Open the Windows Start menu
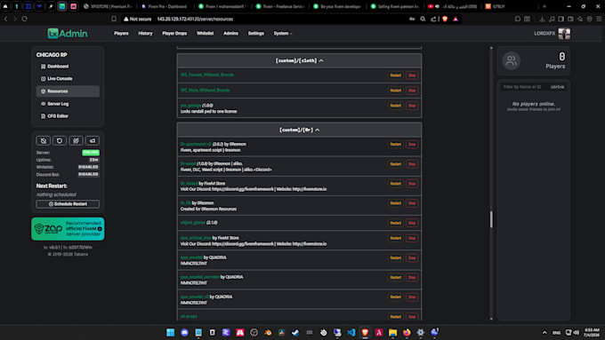Viewport: 605px width, 340px height. click(x=170, y=332)
